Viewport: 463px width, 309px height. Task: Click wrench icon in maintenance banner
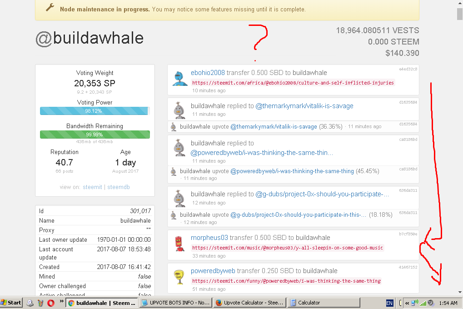click(50, 7)
